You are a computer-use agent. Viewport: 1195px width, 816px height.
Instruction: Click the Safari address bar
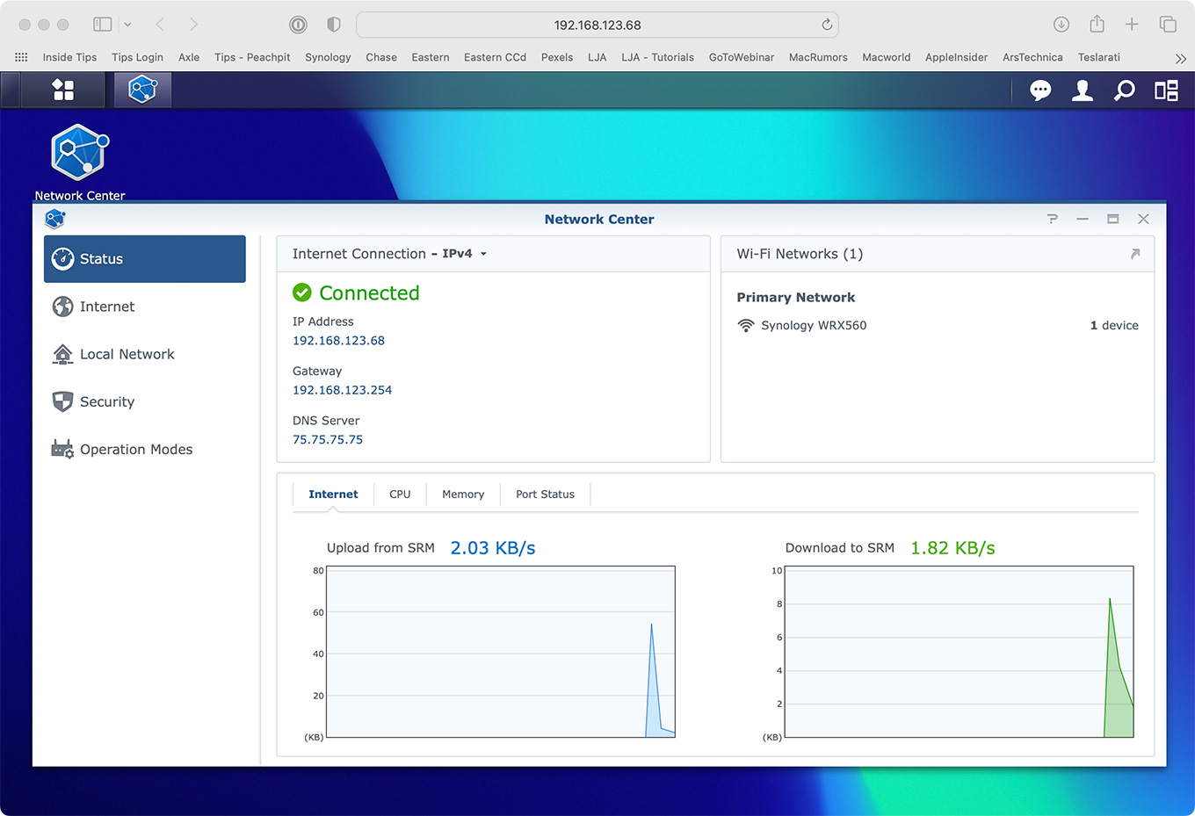point(597,25)
